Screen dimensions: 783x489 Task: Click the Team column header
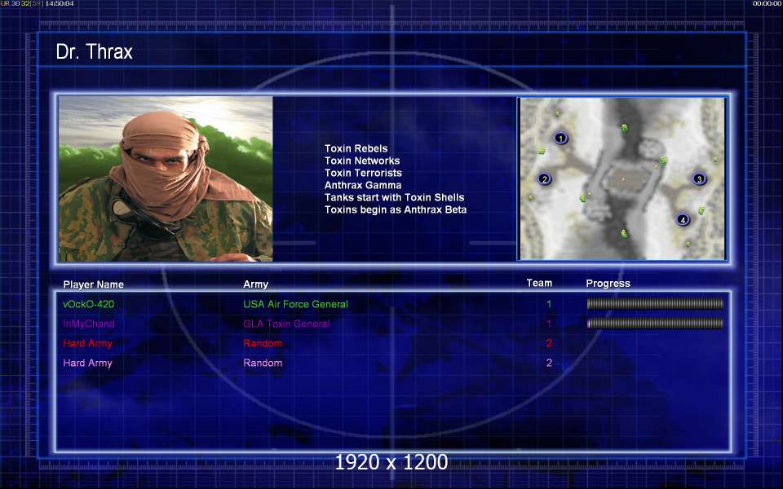[539, 283]
